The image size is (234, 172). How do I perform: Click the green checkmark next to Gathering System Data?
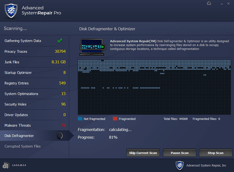[x=60, y=41]
